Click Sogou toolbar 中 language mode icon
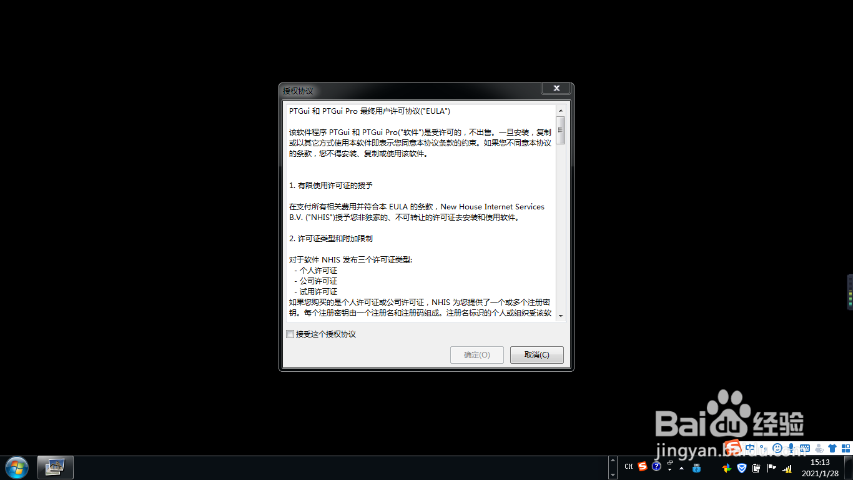The width and height of the screenshot is (853, 480). tap(749, 447)
